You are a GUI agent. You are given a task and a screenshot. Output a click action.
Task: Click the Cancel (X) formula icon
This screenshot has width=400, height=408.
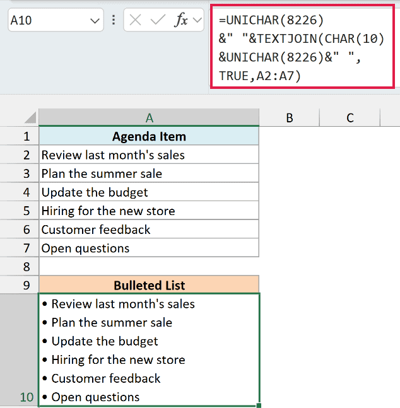135,20
